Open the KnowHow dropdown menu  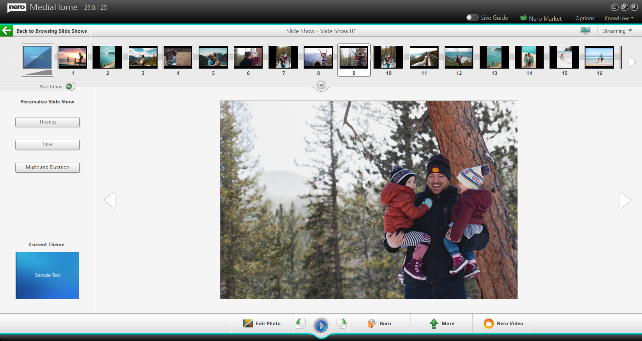619,18
